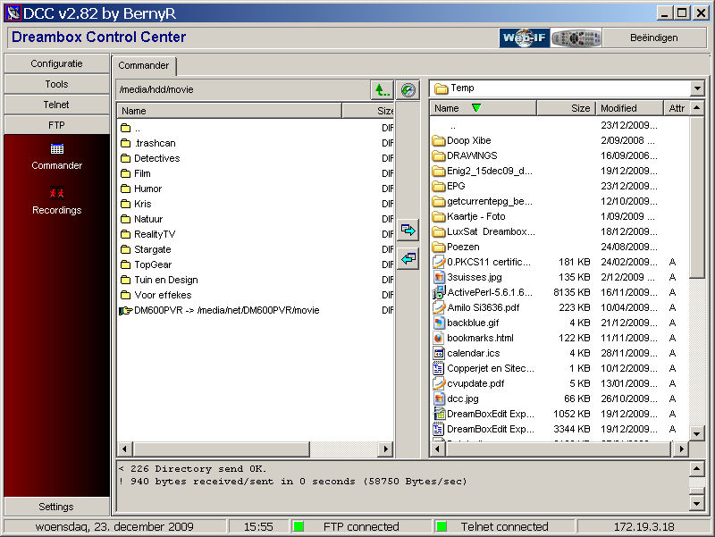Select the Kris folder name
Screen dimensions: 715x537
[143, 205]
